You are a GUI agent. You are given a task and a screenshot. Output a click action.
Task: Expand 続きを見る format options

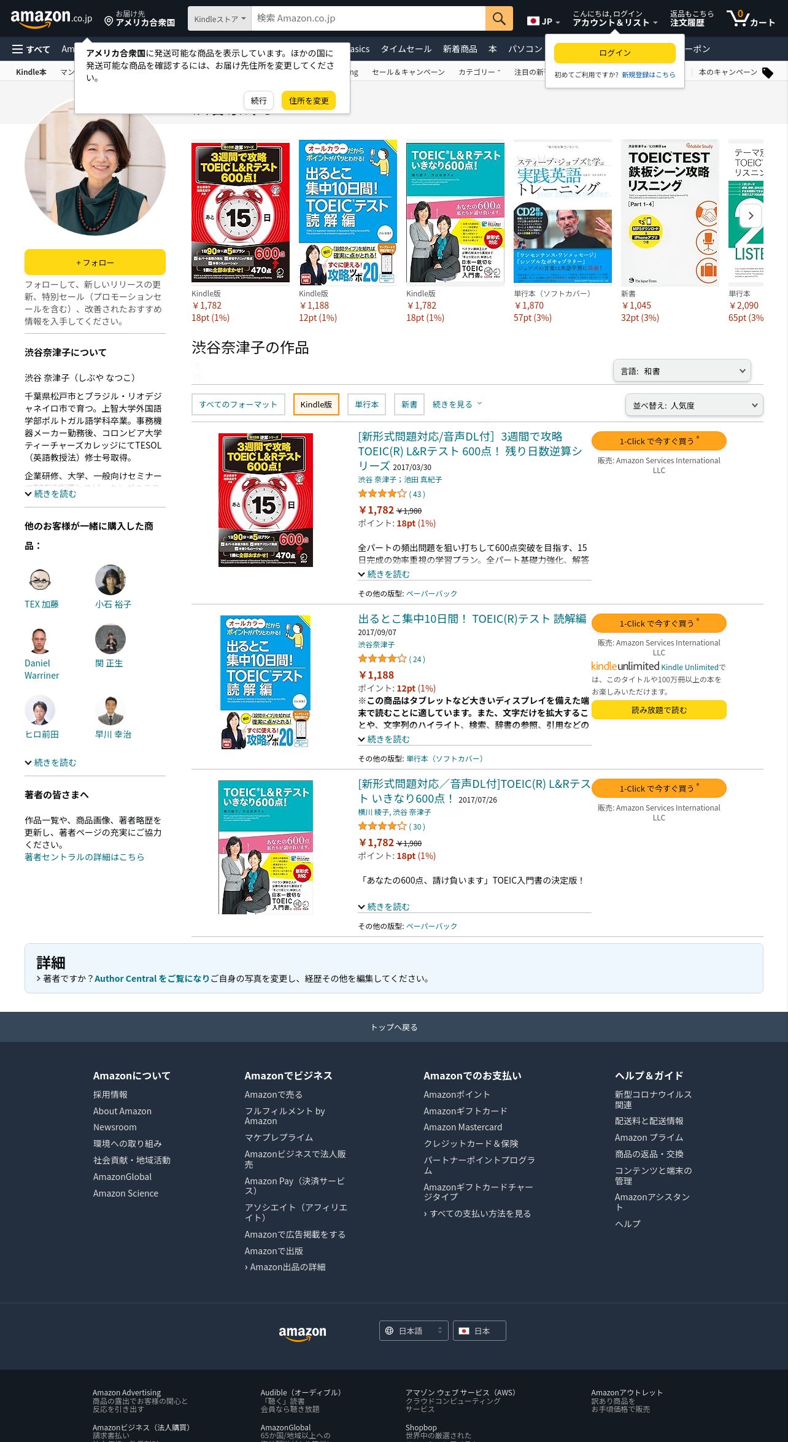point(457,404)
